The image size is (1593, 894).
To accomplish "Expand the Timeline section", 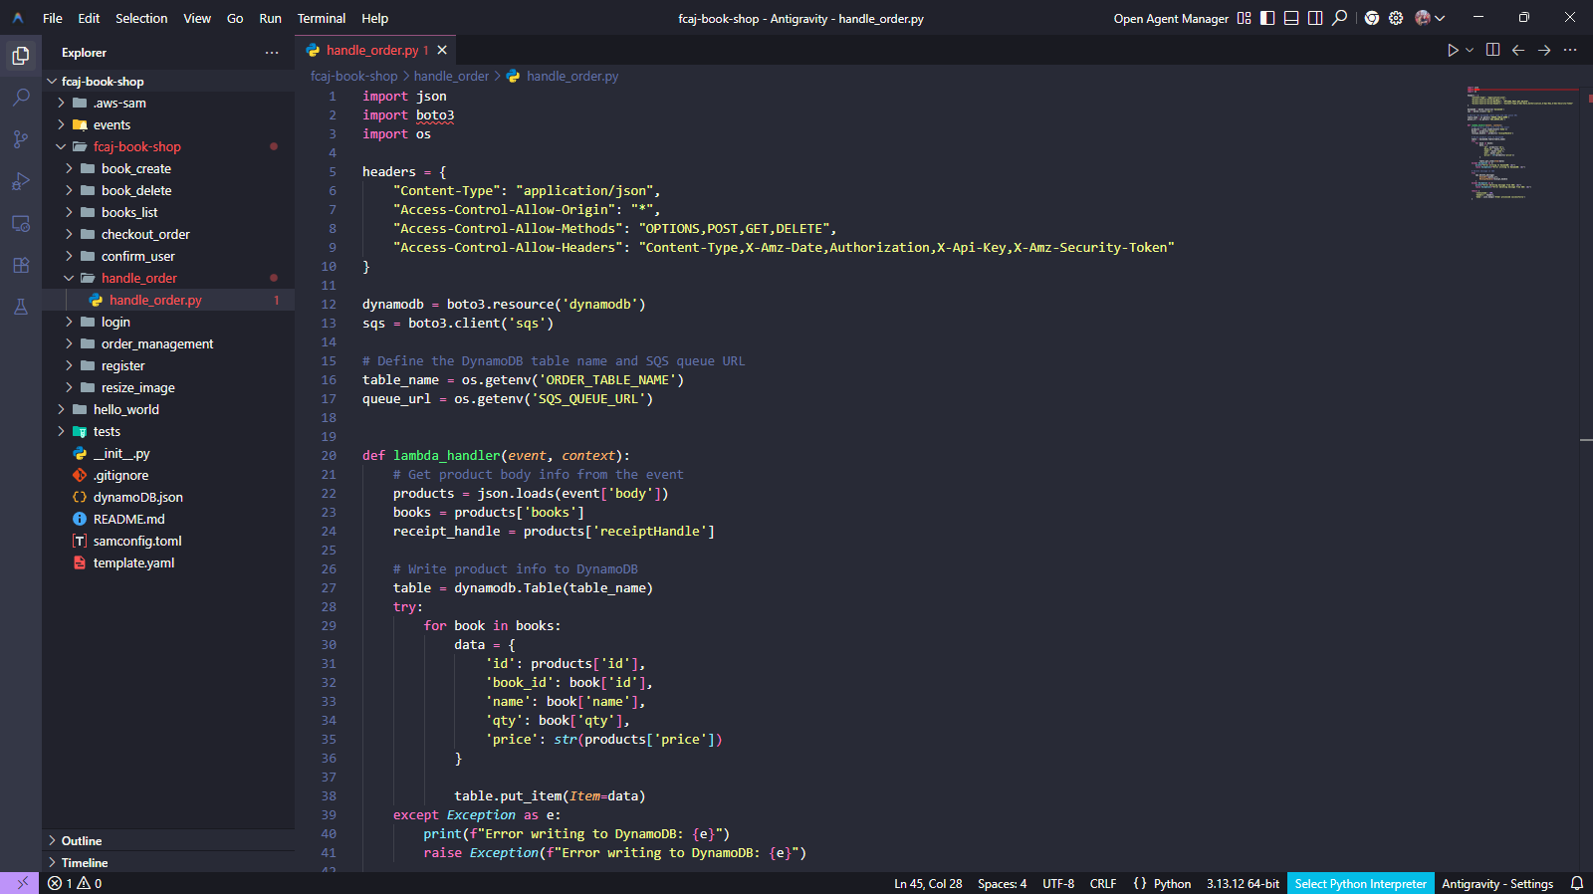I will tap(168, 863).
